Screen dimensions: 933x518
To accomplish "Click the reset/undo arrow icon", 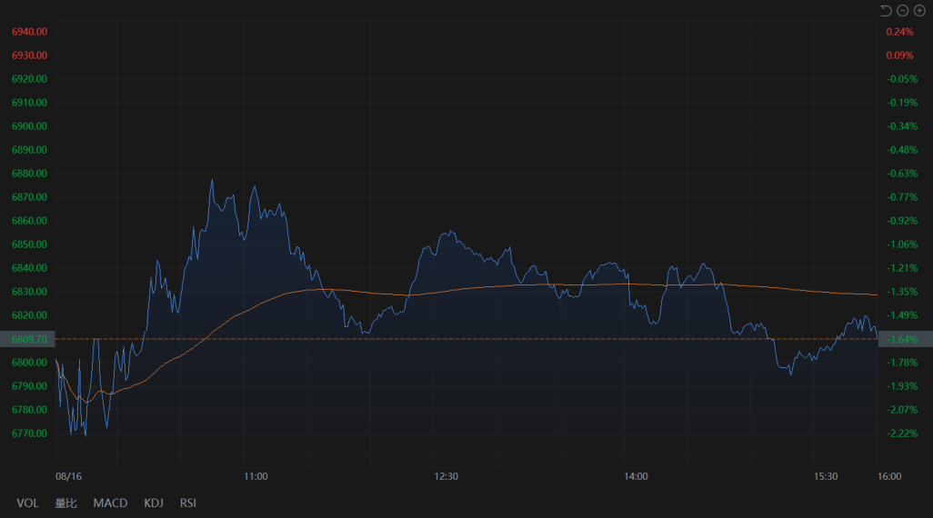I will pos(886,11).
